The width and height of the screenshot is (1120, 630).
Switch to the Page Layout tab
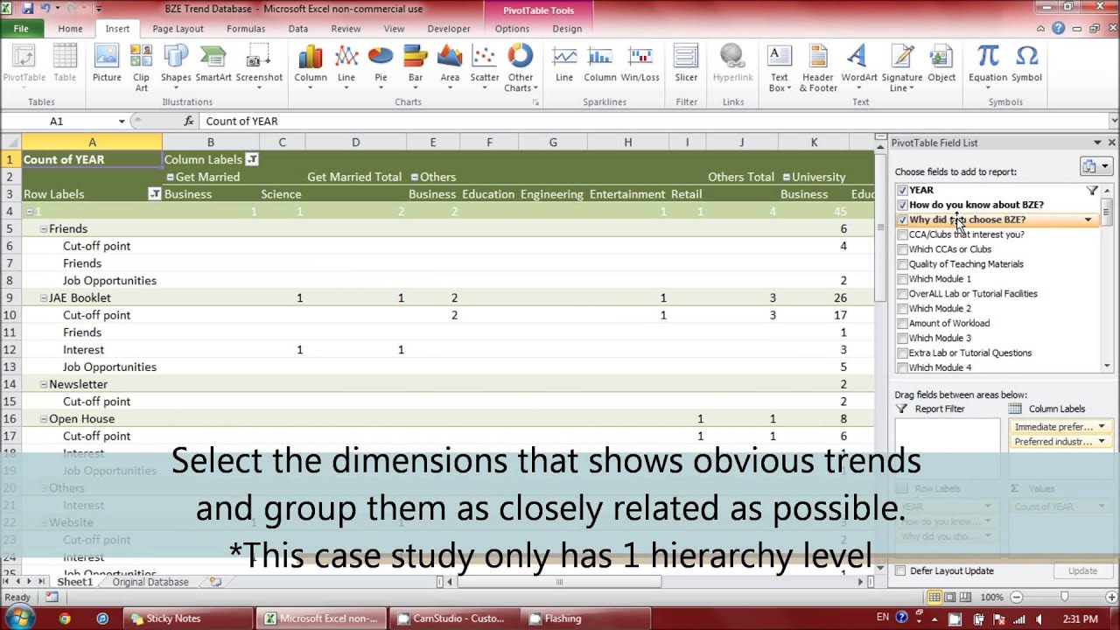pyautogui.click(x=178, y=29)
